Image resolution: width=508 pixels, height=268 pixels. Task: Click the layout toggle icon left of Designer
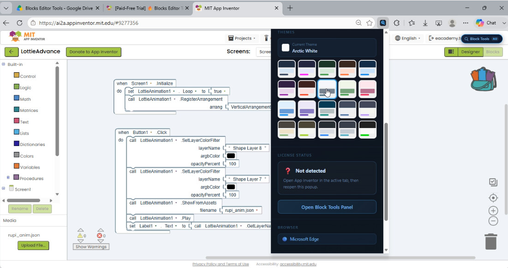tap(451, 52)
